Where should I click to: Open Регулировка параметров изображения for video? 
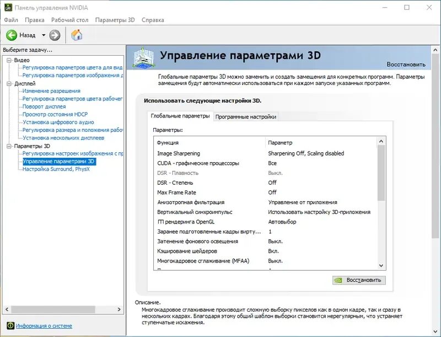click(x=73, y=76)
